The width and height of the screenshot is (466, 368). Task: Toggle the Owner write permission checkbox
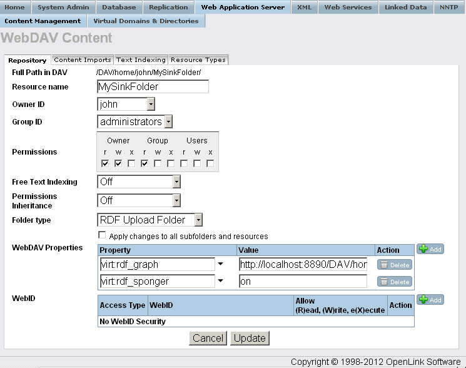(x=119, y=164)
